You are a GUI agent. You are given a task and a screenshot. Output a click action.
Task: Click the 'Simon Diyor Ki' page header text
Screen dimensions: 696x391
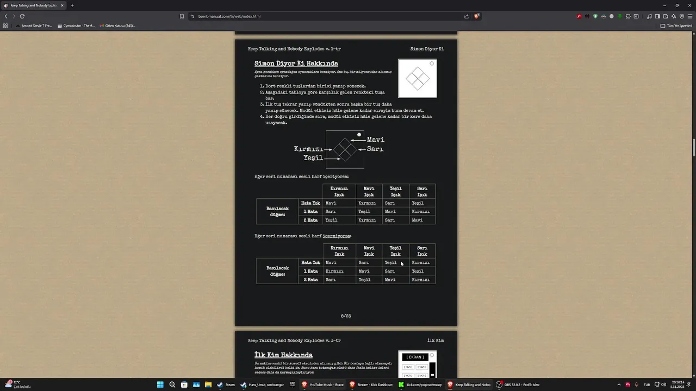[427, 49]
